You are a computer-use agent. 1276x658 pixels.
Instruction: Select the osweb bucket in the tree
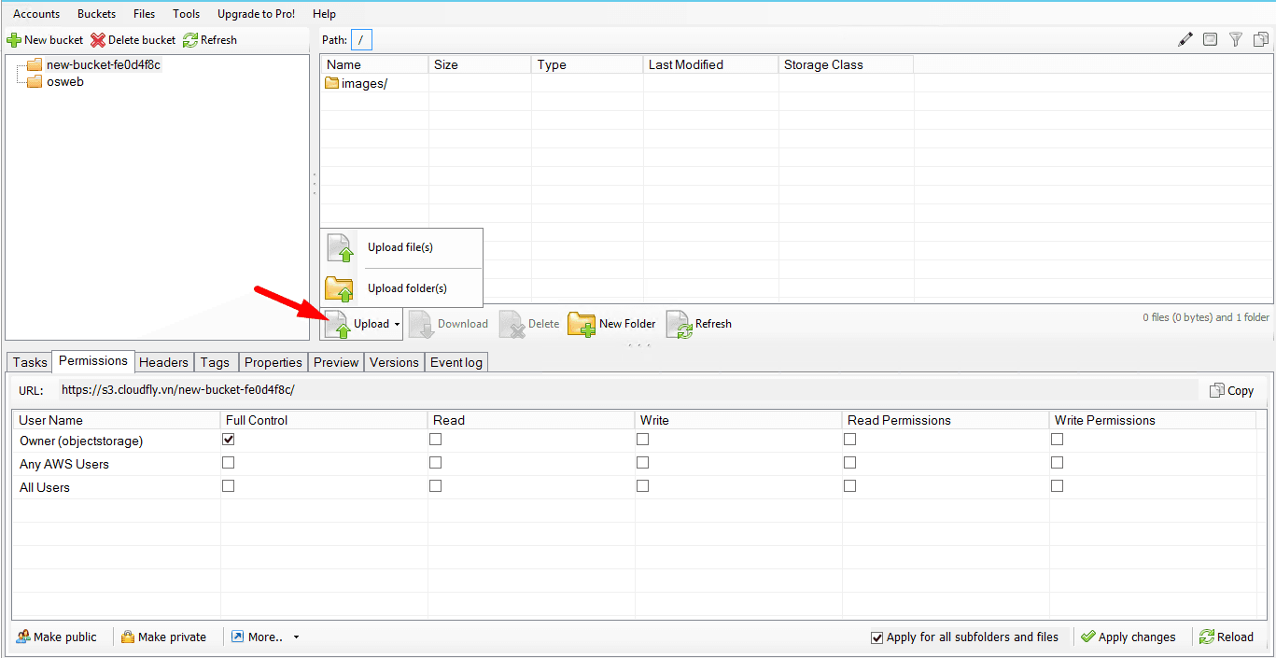click(65, 81)
